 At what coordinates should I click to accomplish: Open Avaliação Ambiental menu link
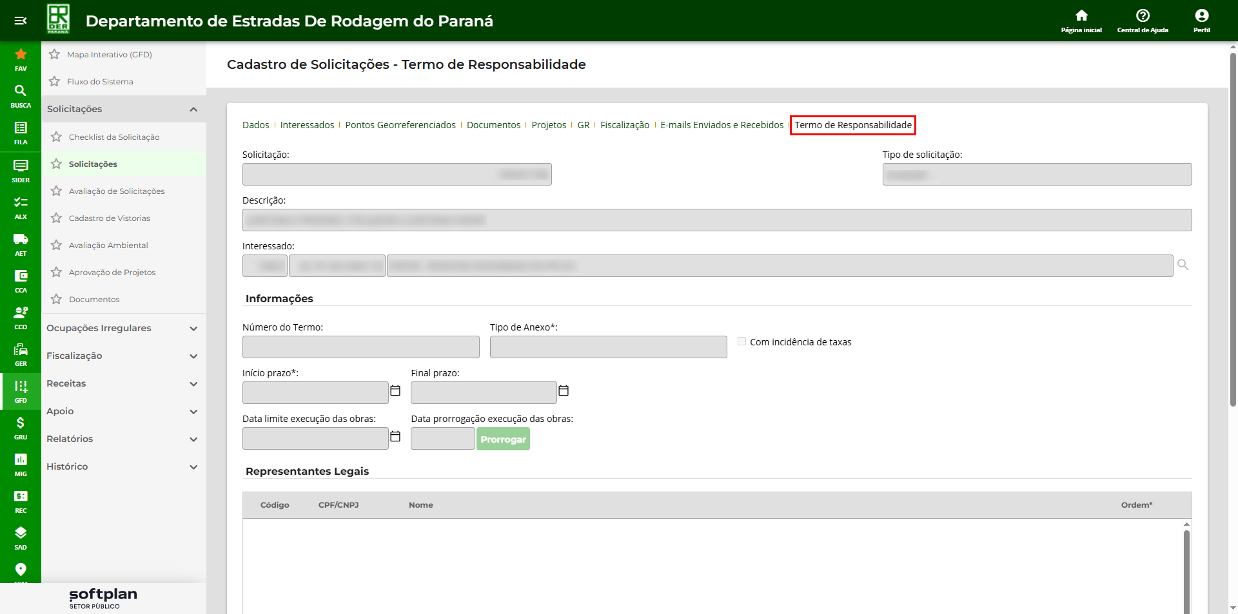[108, 245]
